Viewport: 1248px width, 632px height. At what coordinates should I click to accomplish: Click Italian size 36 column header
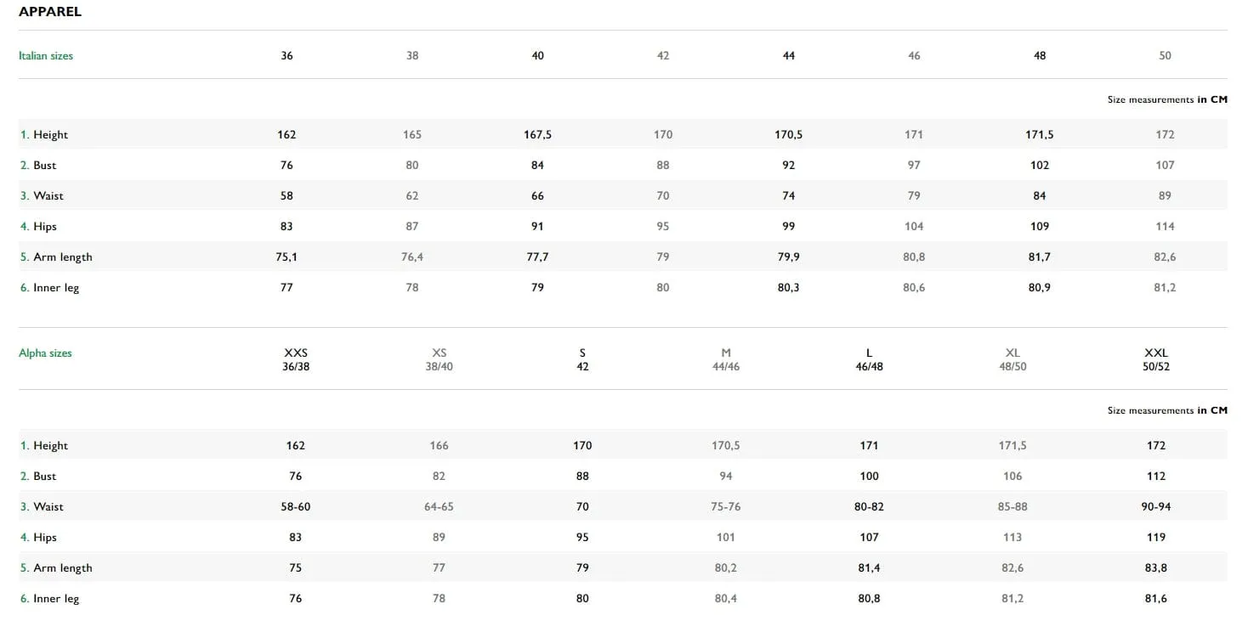tap(286, 55)
